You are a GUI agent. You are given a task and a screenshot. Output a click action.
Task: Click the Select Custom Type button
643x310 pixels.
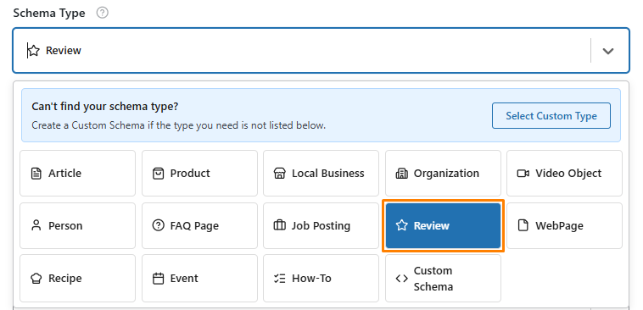[551, 115]
